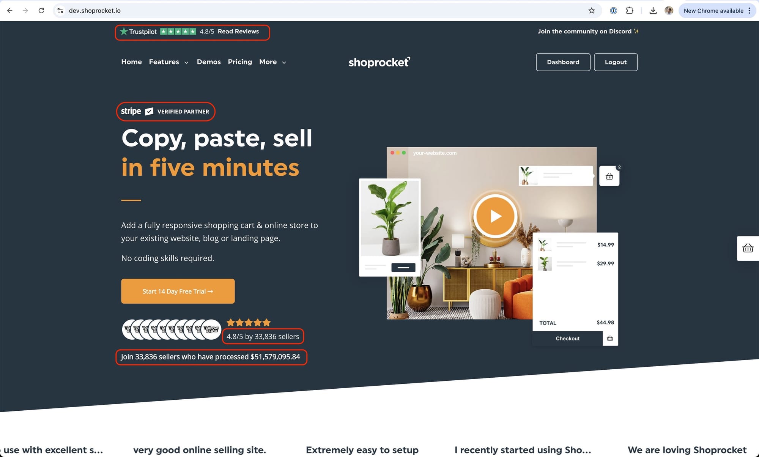Open the 1Password extension icon
Image resolution: width=759 pixels, height=457 pixels.
pos(613,11)
